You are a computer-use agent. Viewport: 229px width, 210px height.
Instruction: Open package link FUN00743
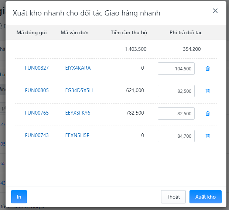click(x=37, y=135)
